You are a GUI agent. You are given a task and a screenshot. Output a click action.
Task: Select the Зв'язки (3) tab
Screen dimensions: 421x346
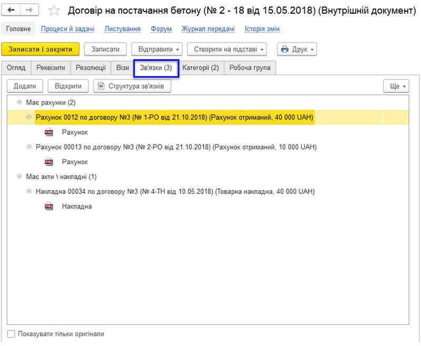click(156, 68)
